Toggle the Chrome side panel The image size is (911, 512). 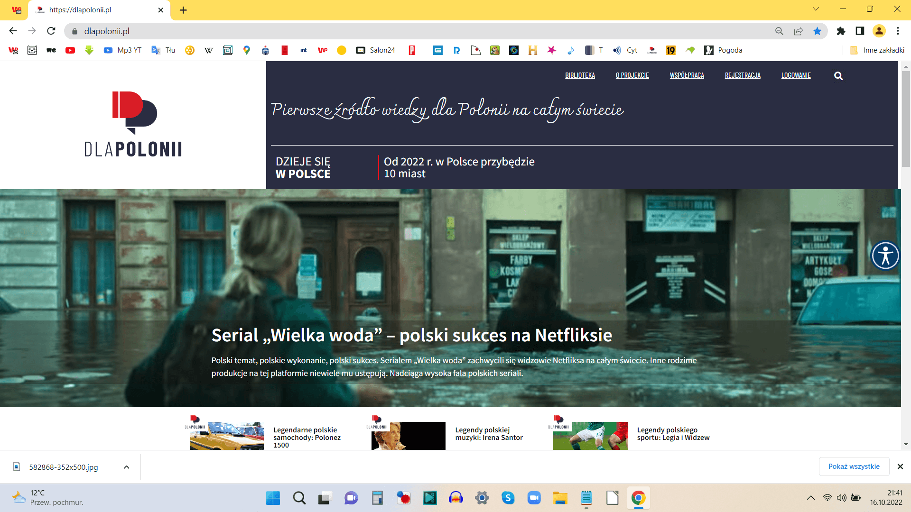(x=860, y=31)
